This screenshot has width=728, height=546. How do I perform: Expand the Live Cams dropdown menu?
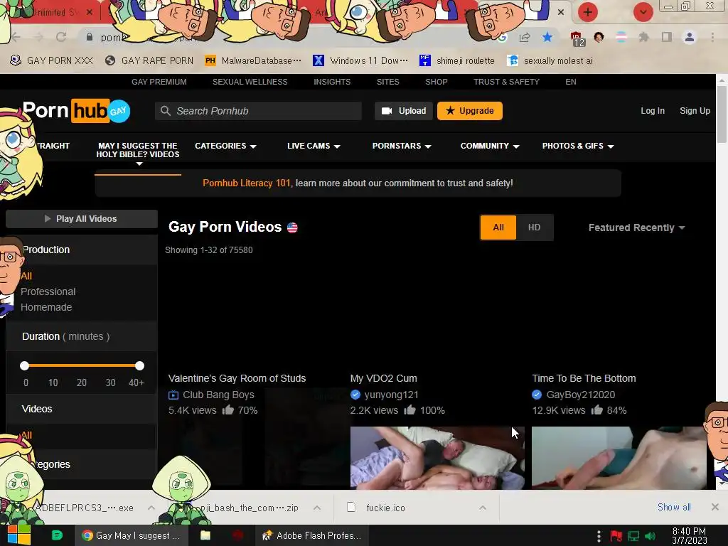314,146
